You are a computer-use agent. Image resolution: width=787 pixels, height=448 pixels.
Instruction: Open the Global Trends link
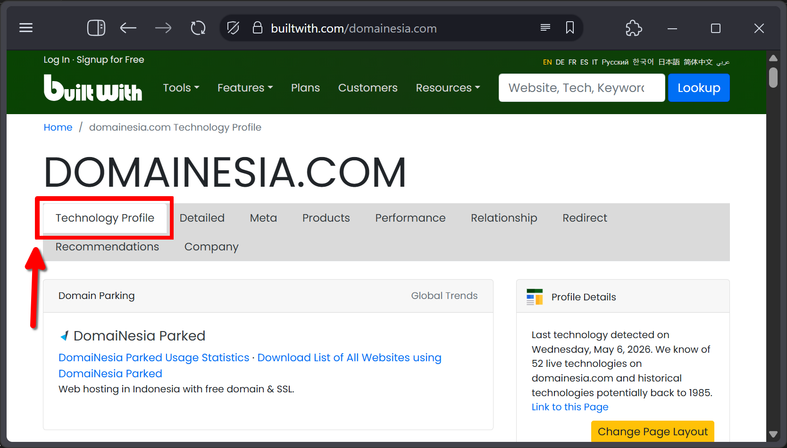pos(444,296)
